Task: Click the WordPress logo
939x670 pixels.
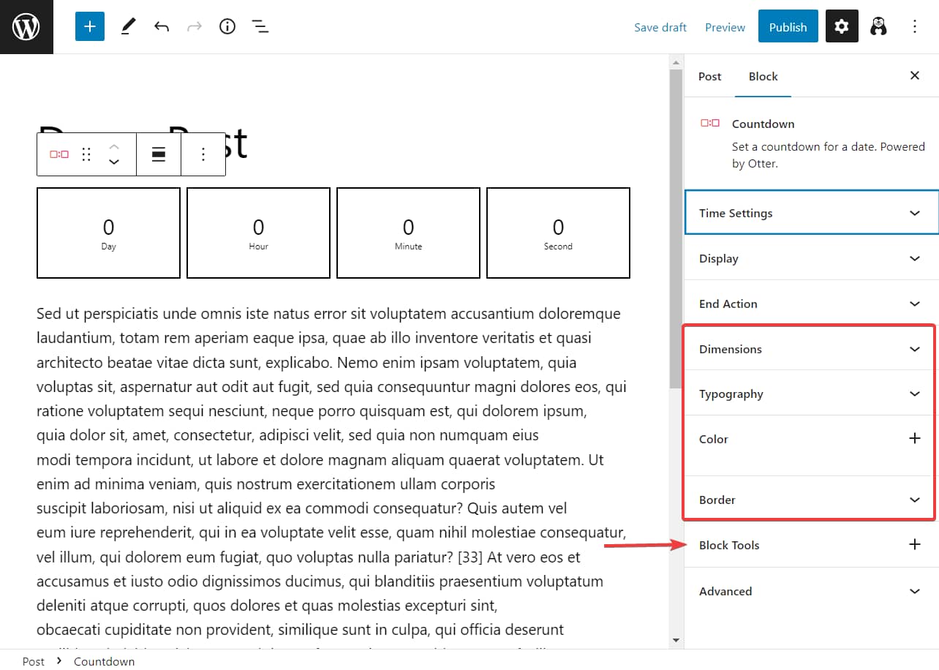Action: tap(26, 27)
